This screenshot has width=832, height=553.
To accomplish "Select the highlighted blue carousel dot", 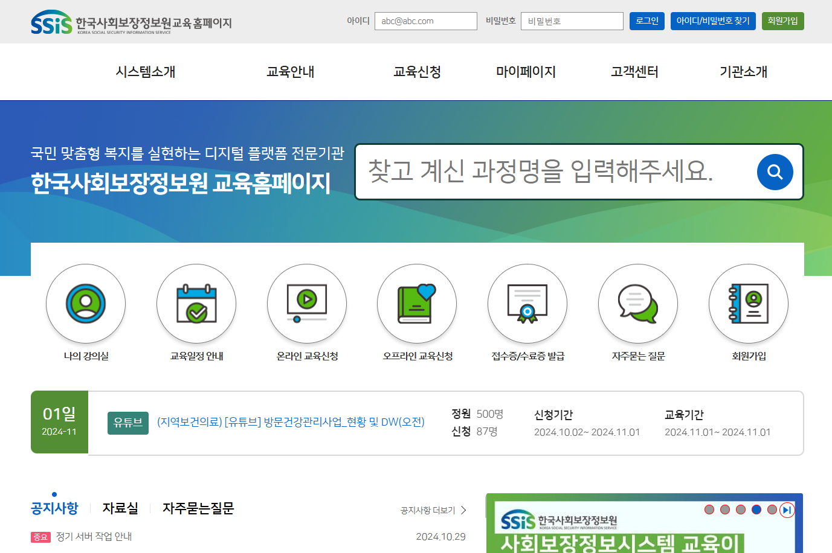I will click(756, 509).
